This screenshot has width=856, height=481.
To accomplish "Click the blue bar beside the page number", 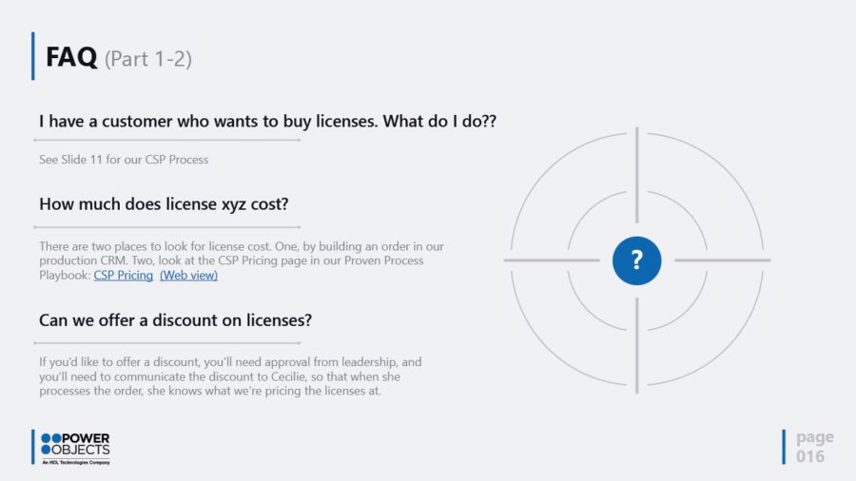I will click(784, 447).
